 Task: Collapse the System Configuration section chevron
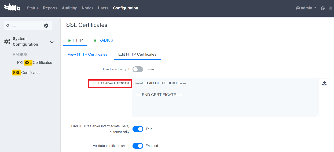[x=52, y=42]
